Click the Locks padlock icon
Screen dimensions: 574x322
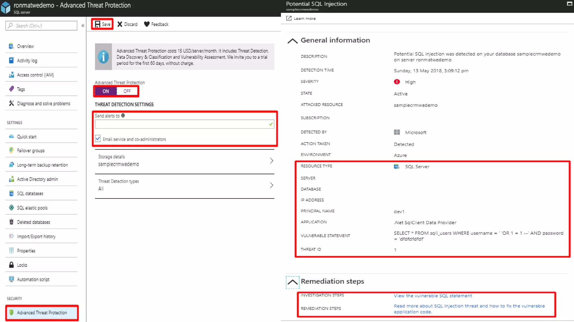point(11,265)
